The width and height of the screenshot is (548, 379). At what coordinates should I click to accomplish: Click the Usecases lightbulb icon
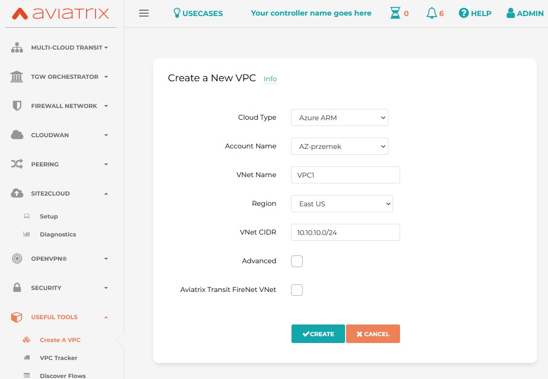point(177,13)
